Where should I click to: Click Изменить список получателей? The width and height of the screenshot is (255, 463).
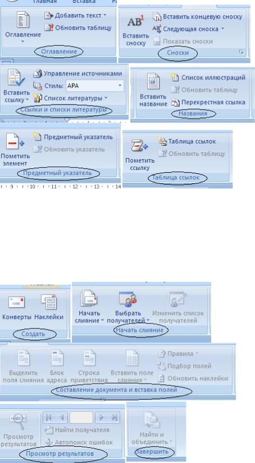pos(178,308)
